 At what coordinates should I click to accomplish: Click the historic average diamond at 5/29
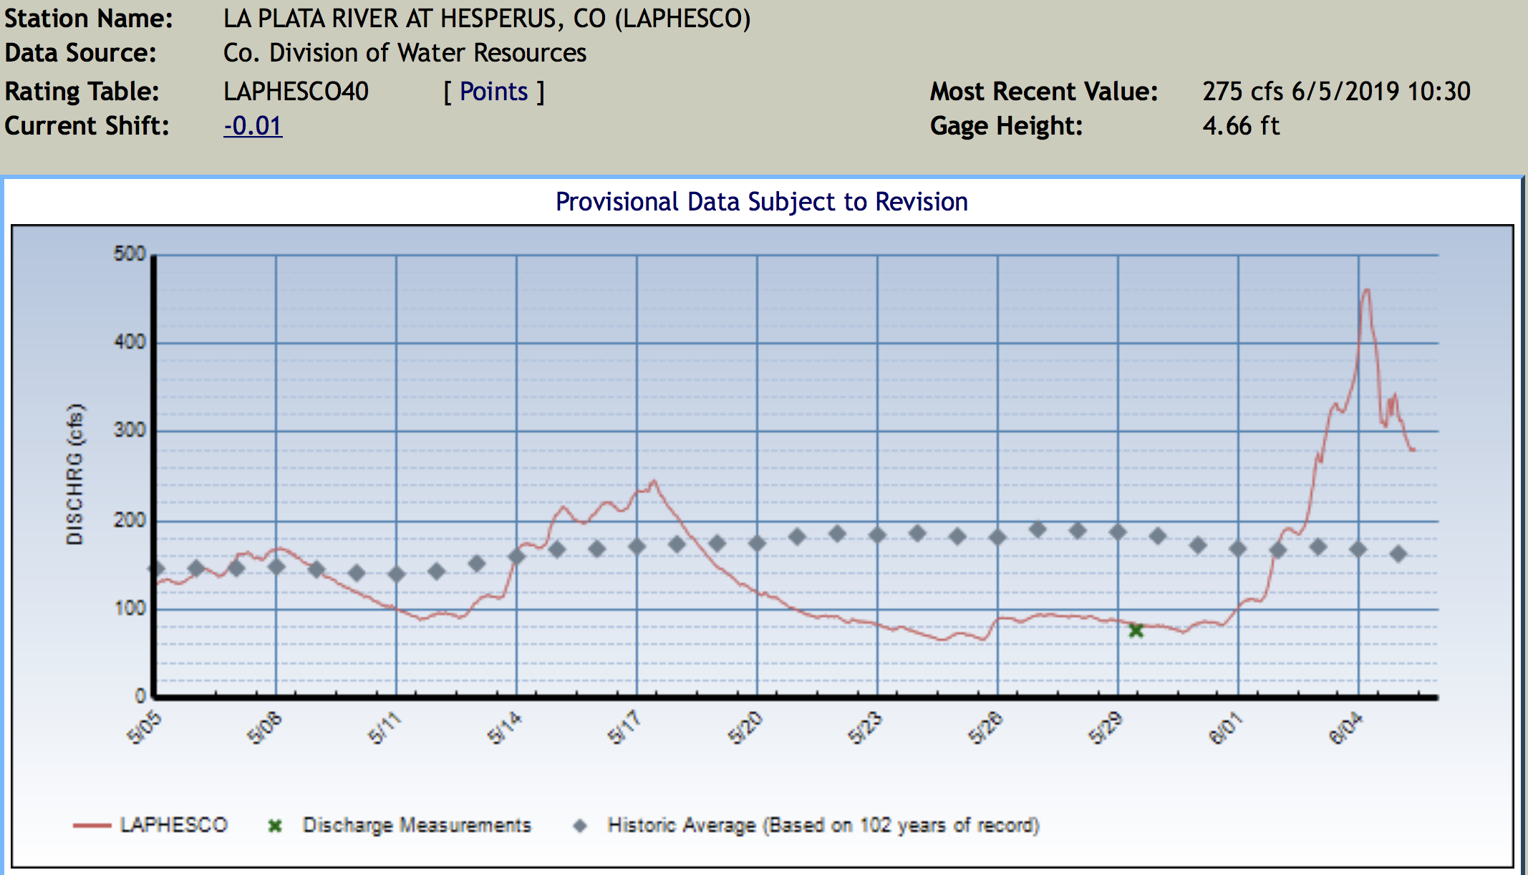click(1118, 532)
